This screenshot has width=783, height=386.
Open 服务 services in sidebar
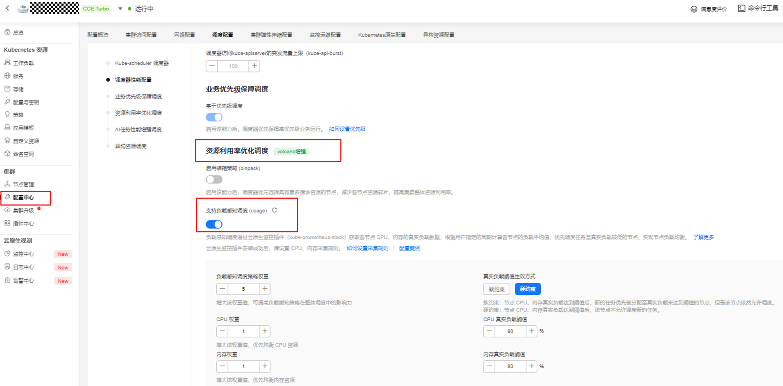(14, 76)
